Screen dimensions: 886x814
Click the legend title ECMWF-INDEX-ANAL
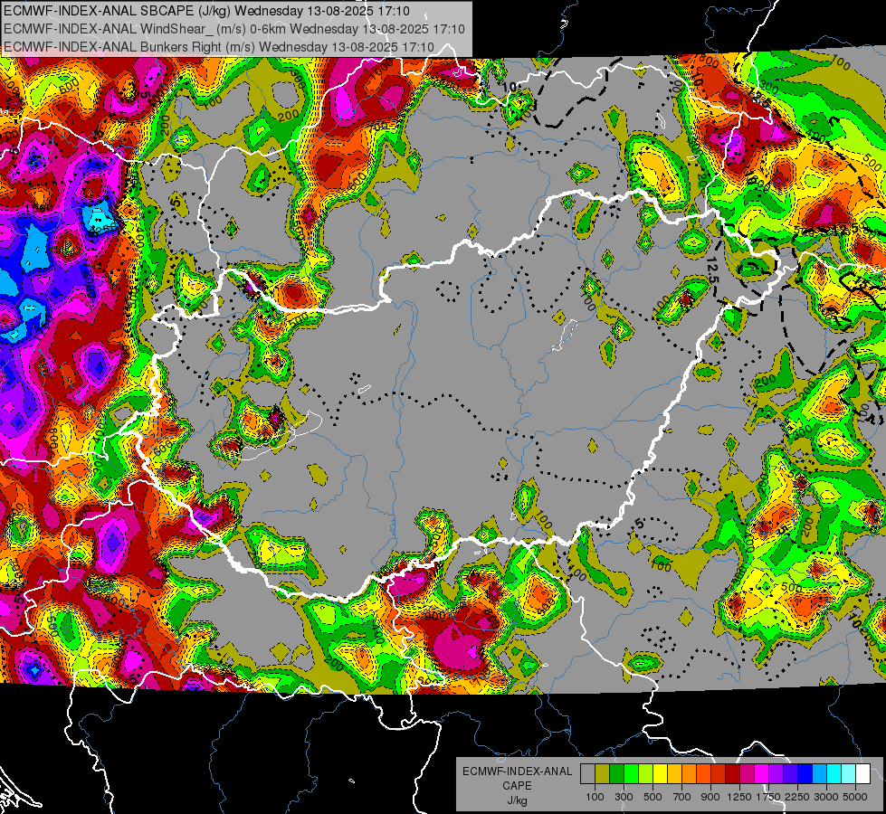tap(517, 771)
